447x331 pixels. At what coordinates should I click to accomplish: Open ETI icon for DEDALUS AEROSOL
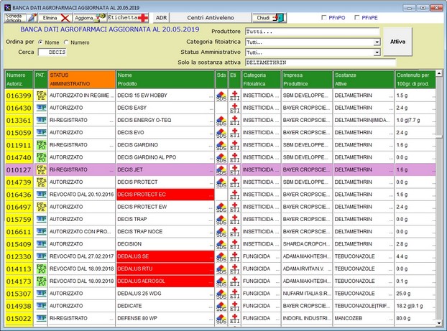(234, 281)
